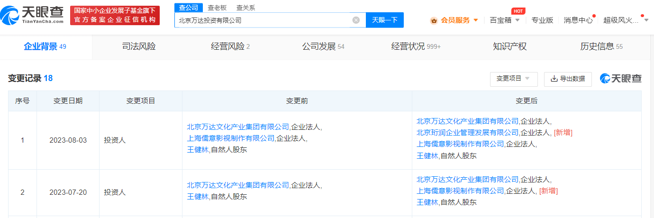
Task: Switch to the 公司发展 tab
Action: click(323, 46)
